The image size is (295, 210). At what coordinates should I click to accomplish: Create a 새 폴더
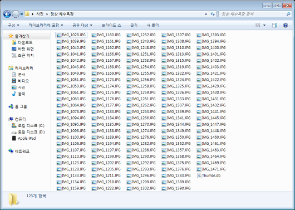[153, 25]
